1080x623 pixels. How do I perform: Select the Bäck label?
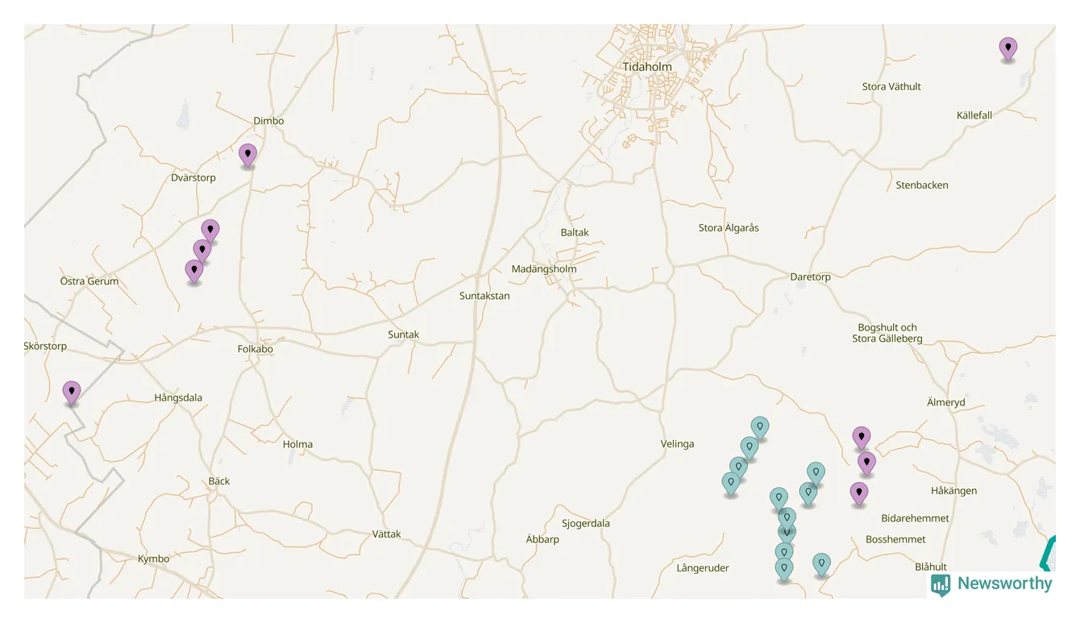(219, 482)
